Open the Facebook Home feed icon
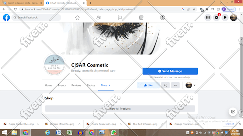This screenshot has width=243, height=136. coord(77,17)
